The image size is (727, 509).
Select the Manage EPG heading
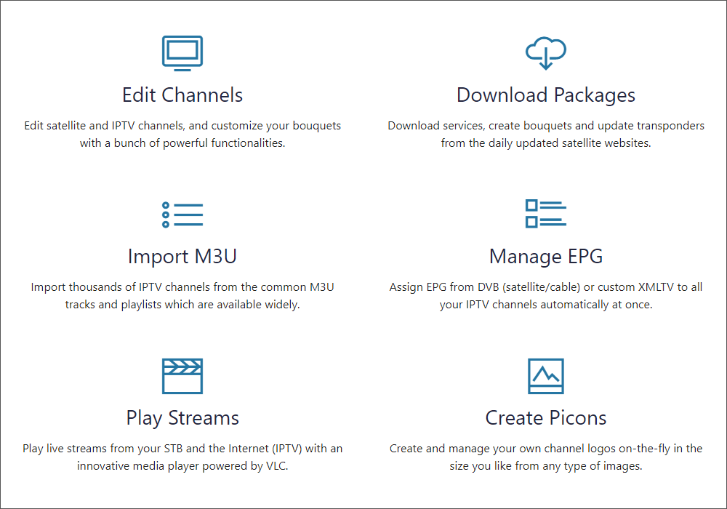point(546,257)
